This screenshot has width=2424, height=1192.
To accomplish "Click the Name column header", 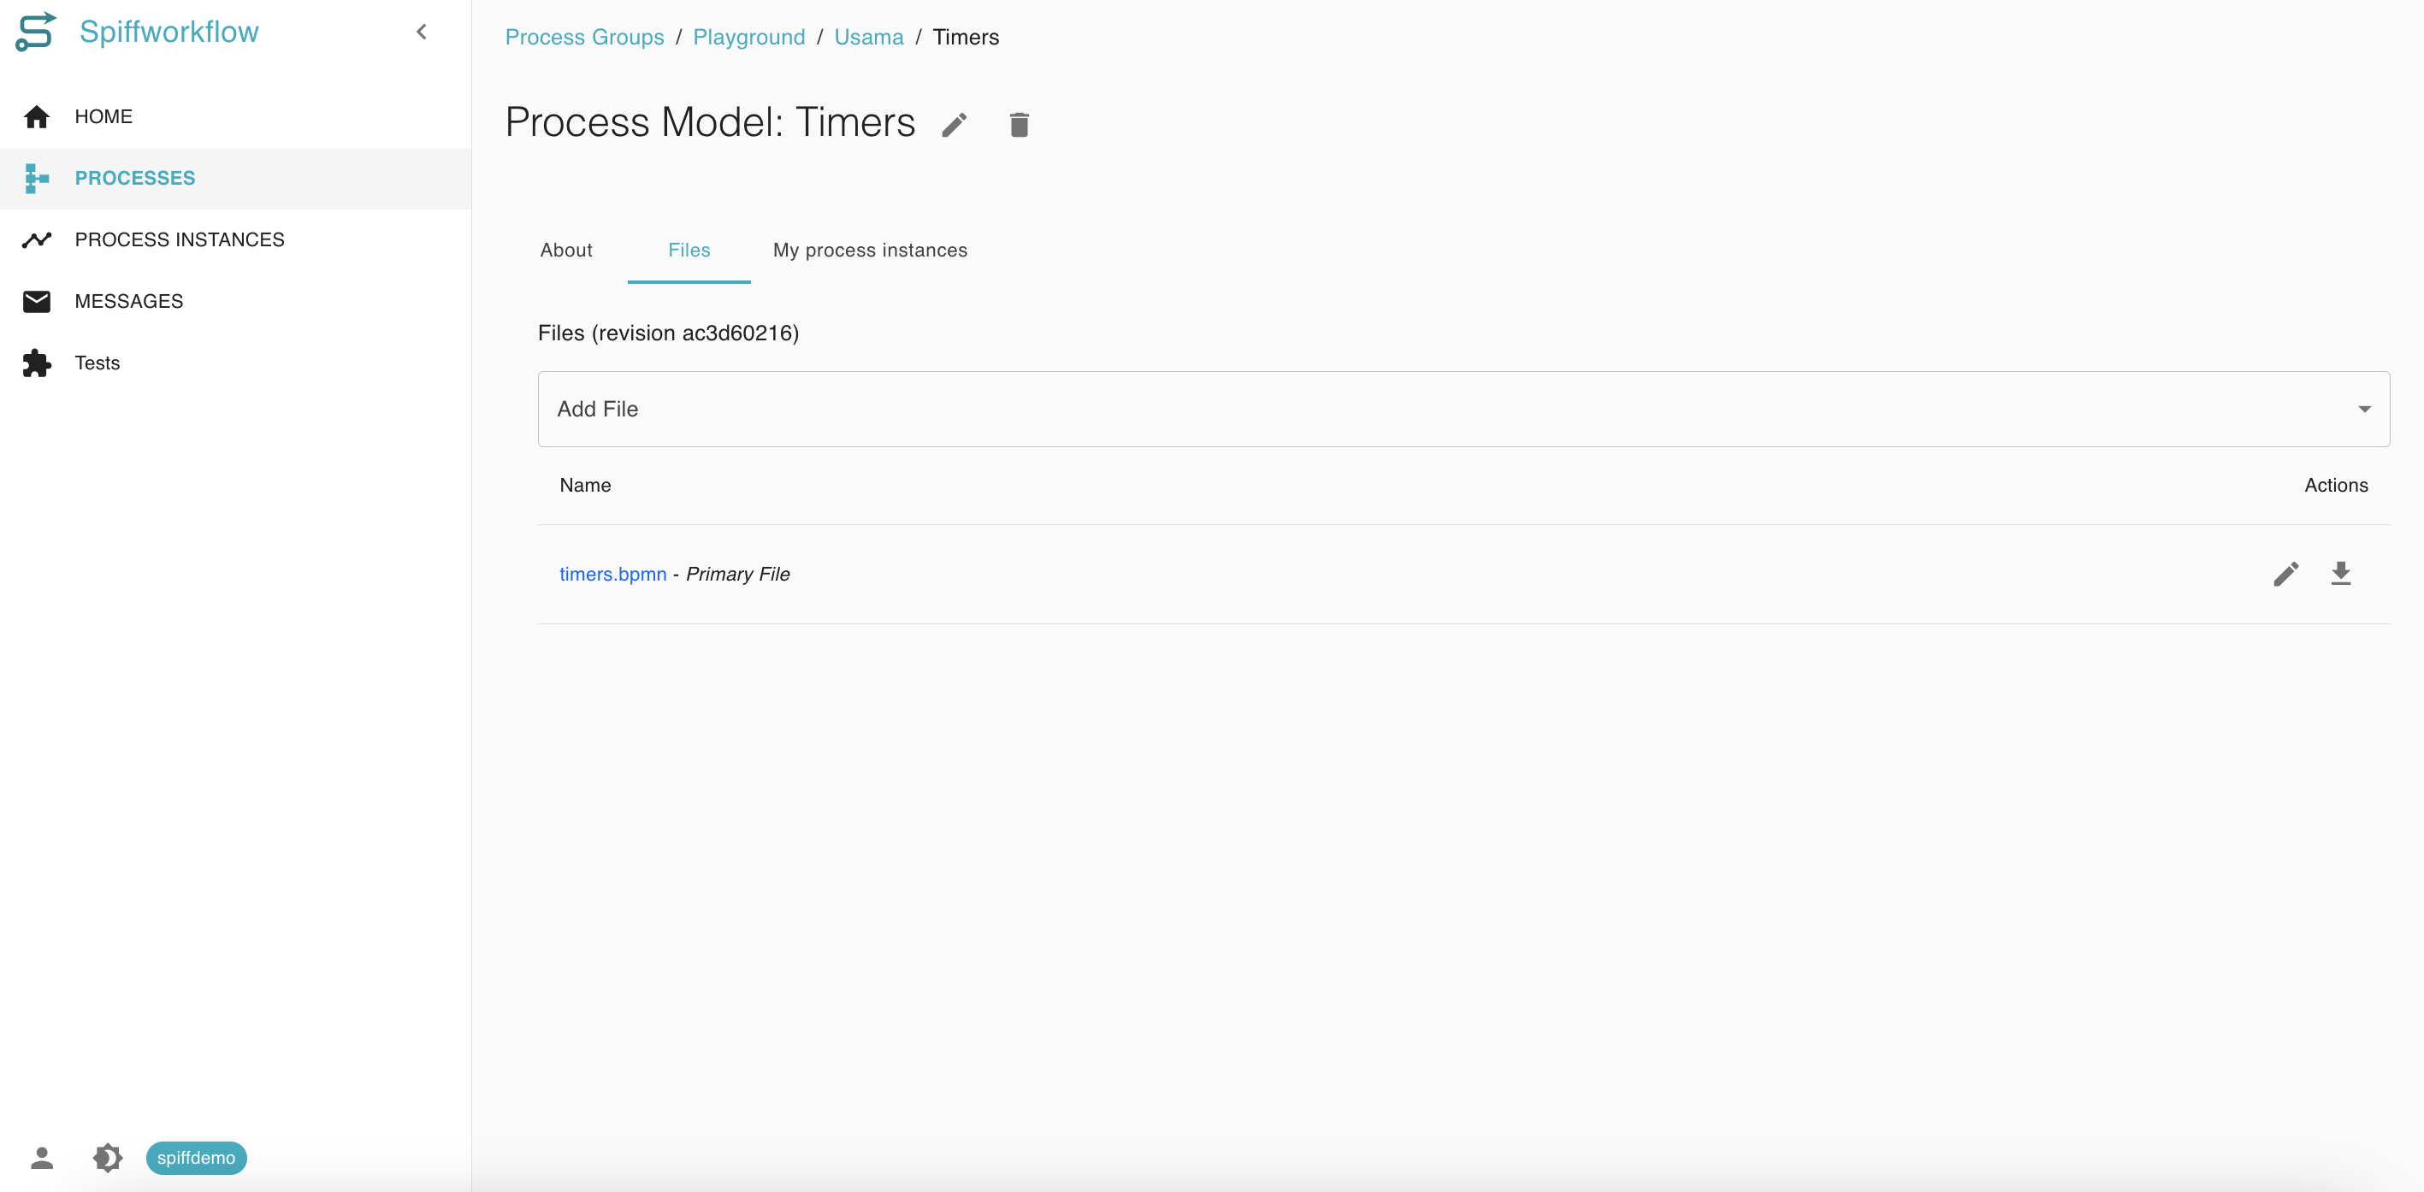I will (x=585, y=486).
